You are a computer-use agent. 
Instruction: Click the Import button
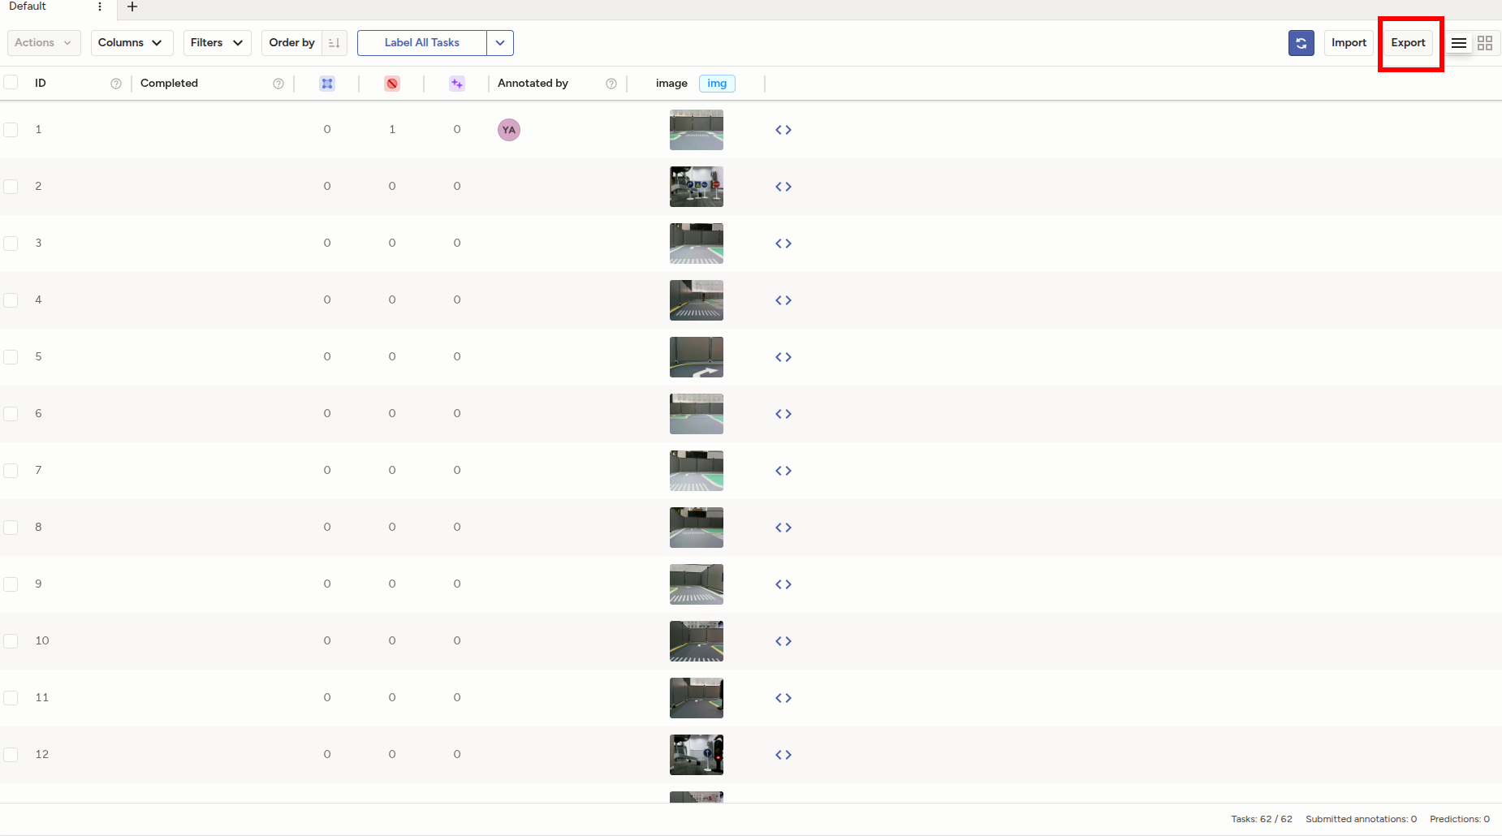1349,43
